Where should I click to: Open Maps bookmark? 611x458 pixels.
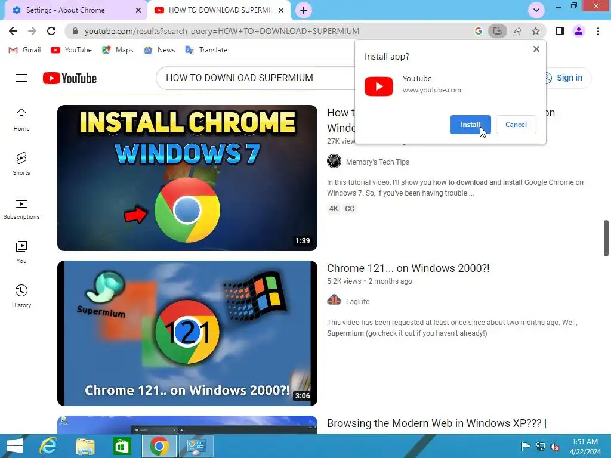coord(118,50)
